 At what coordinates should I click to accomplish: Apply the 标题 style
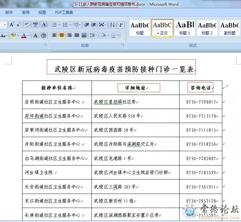click(140, 28)
